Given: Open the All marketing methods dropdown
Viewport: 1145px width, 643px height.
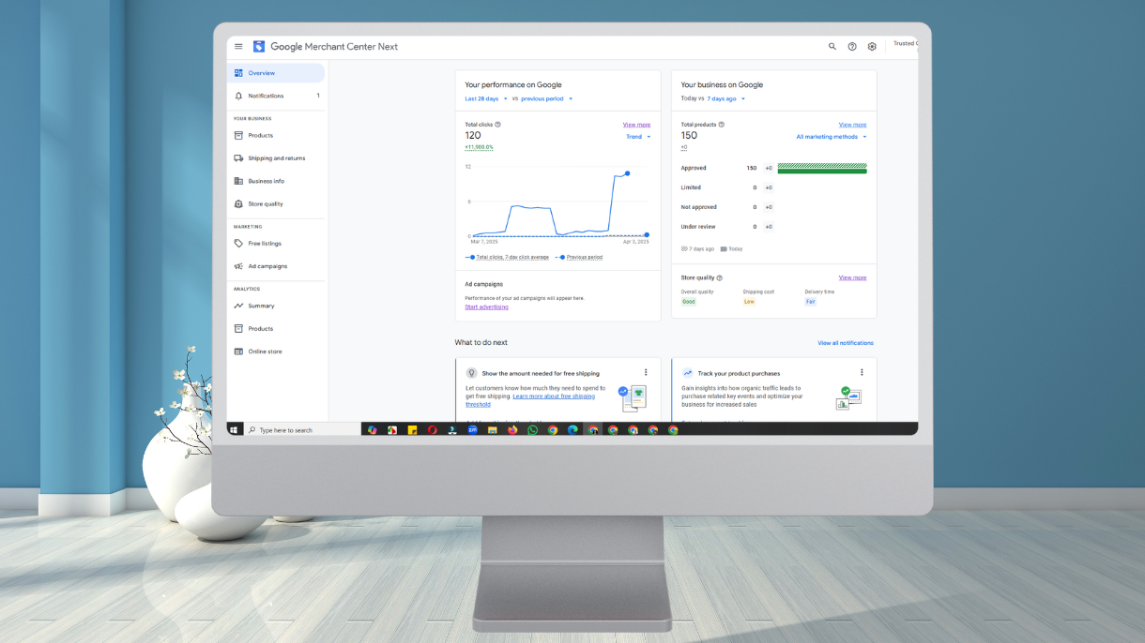Looking at the screenshot, I should [x=831, y=137].
